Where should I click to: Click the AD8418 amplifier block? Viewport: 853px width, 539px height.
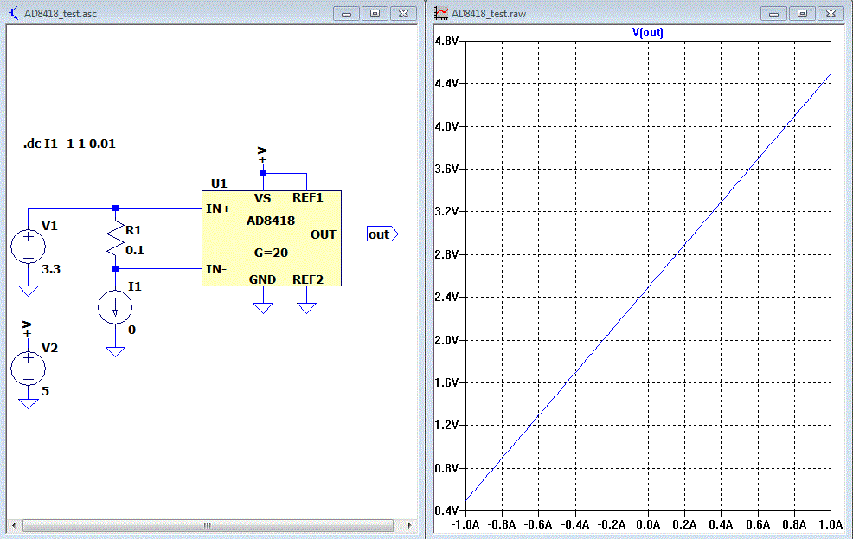[x=272, y=238]
